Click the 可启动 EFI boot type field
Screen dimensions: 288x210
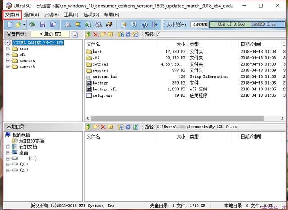click(x=50, y=34)
